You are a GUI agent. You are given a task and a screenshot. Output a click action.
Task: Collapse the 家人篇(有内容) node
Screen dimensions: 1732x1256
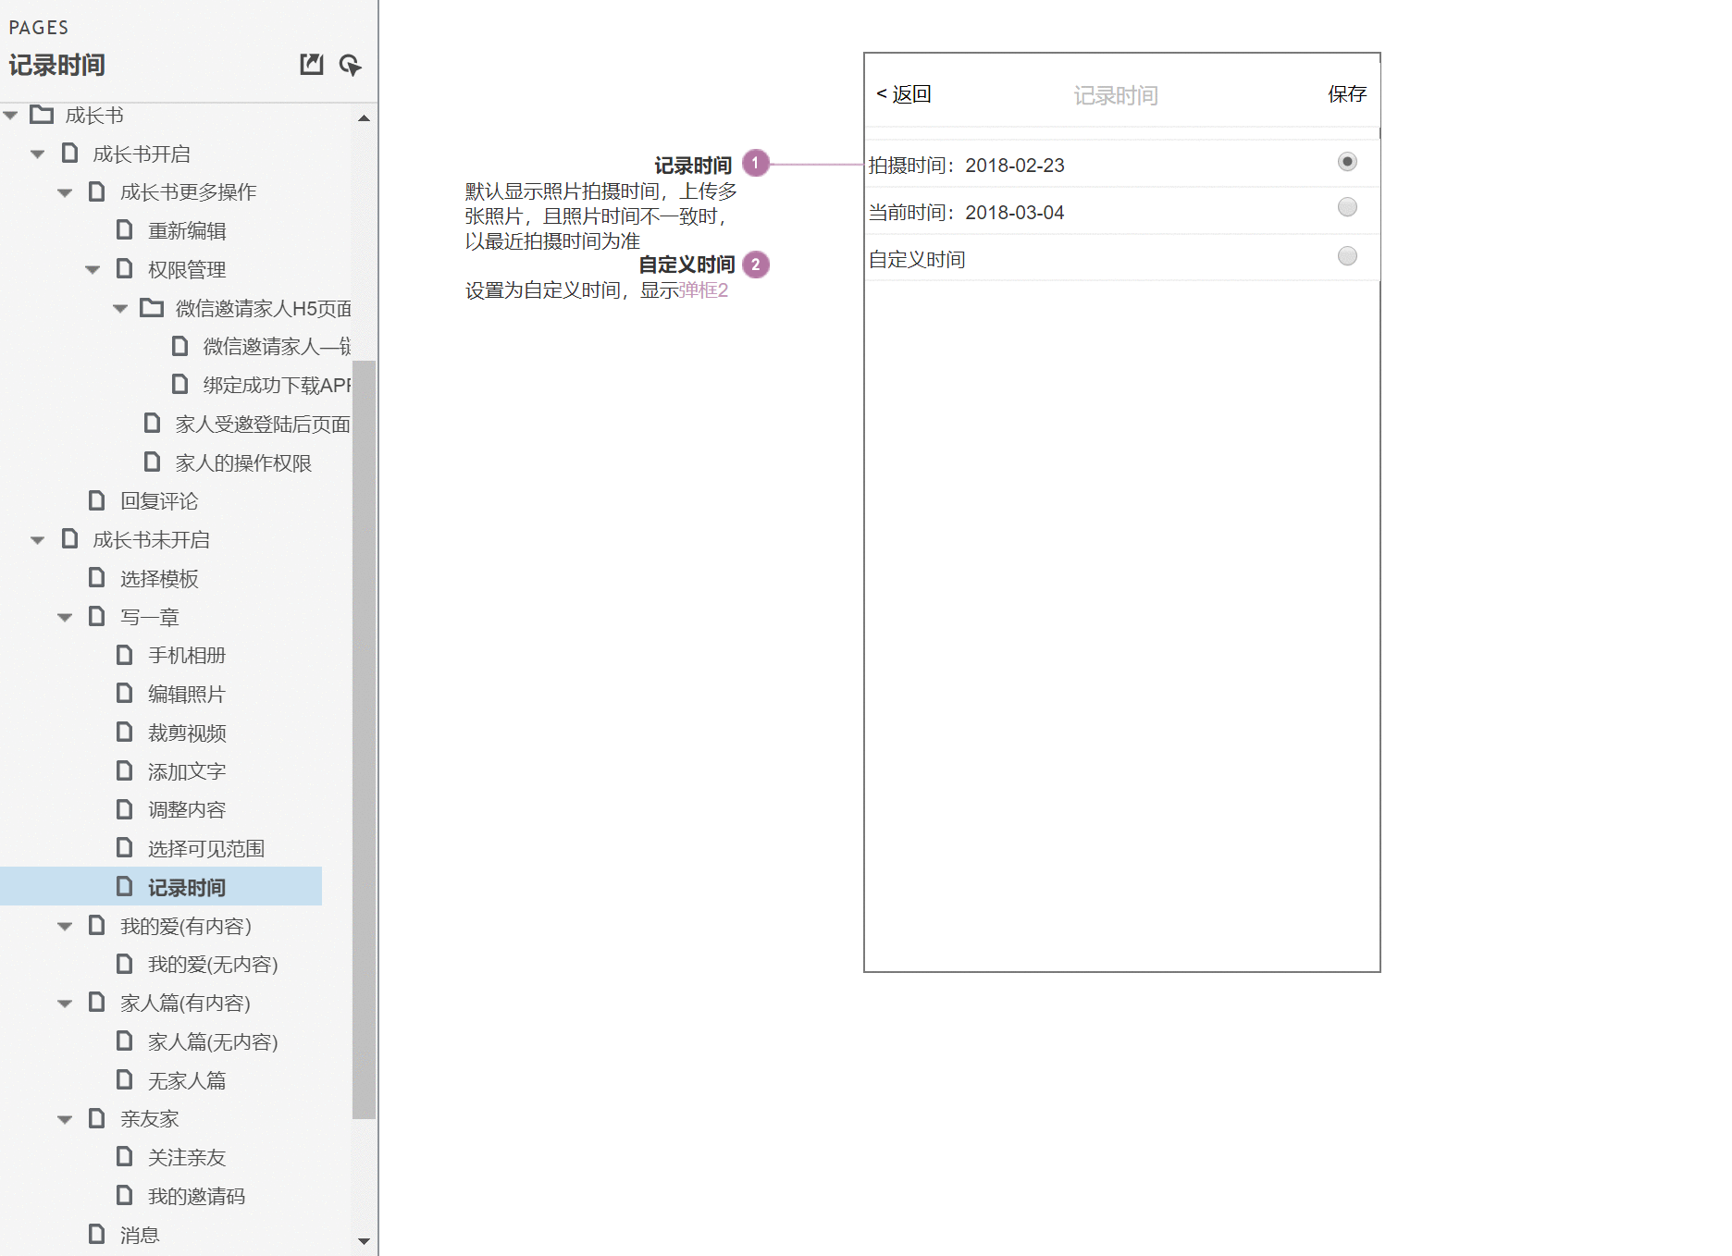[x=66, y=1004]
